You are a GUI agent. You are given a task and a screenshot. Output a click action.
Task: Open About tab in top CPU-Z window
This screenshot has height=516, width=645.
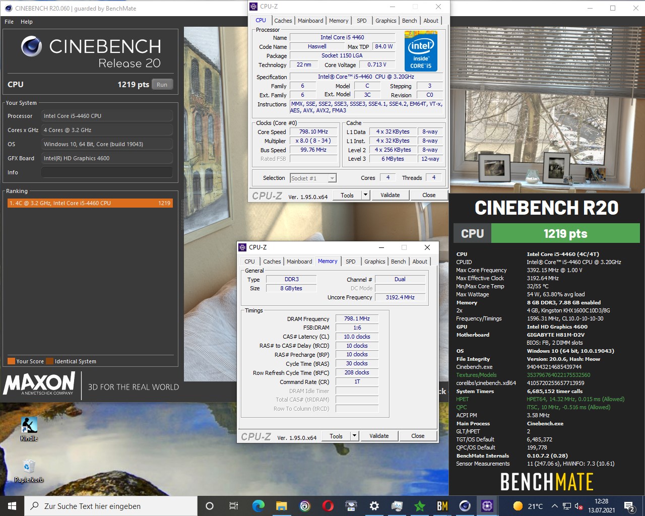tap(431, 21)
